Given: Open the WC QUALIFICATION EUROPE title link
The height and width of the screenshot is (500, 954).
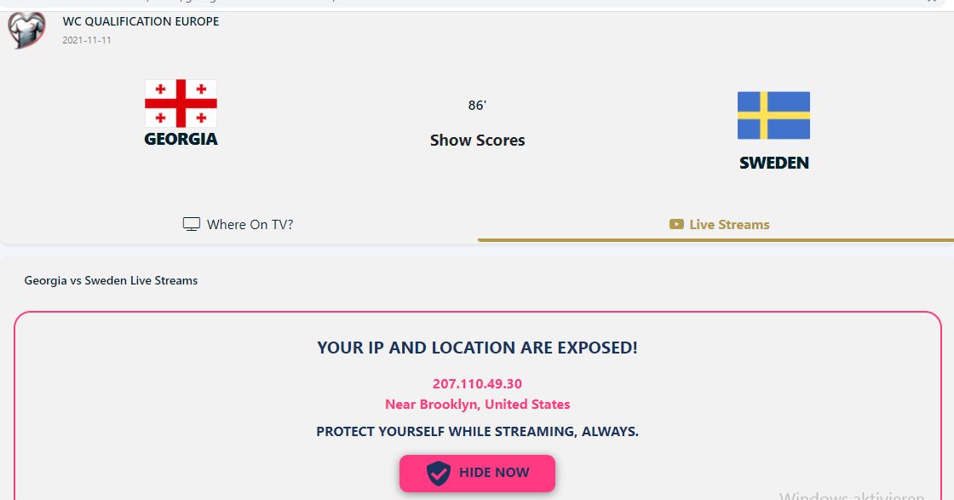Looking at the screenshot, I should click(141, 21).
